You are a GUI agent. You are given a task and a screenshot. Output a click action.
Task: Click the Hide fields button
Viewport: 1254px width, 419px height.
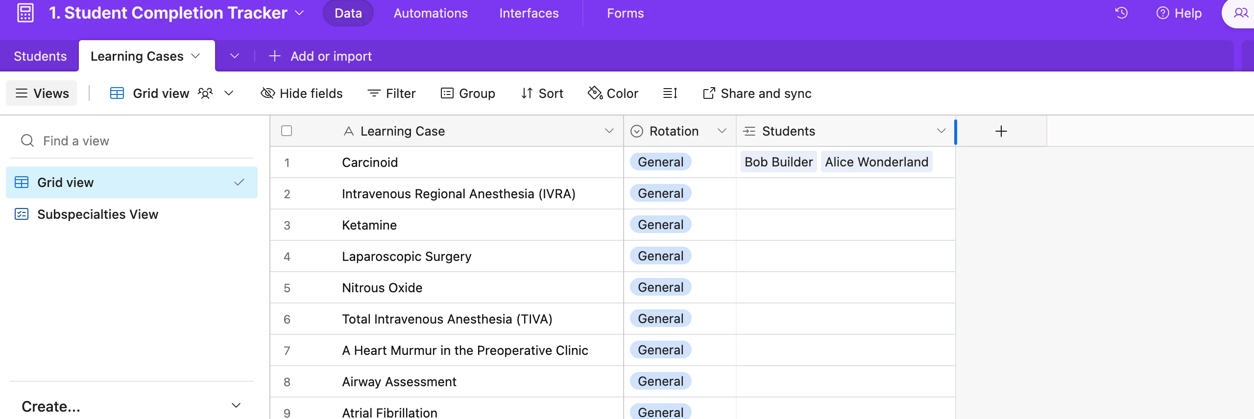pos(302,93)
